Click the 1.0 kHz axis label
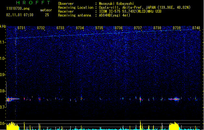The image size is (204, 130). (x=3, y=58)
